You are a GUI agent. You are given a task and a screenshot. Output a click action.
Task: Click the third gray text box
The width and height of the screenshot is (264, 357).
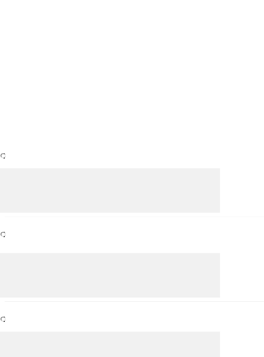coord(110,344)
